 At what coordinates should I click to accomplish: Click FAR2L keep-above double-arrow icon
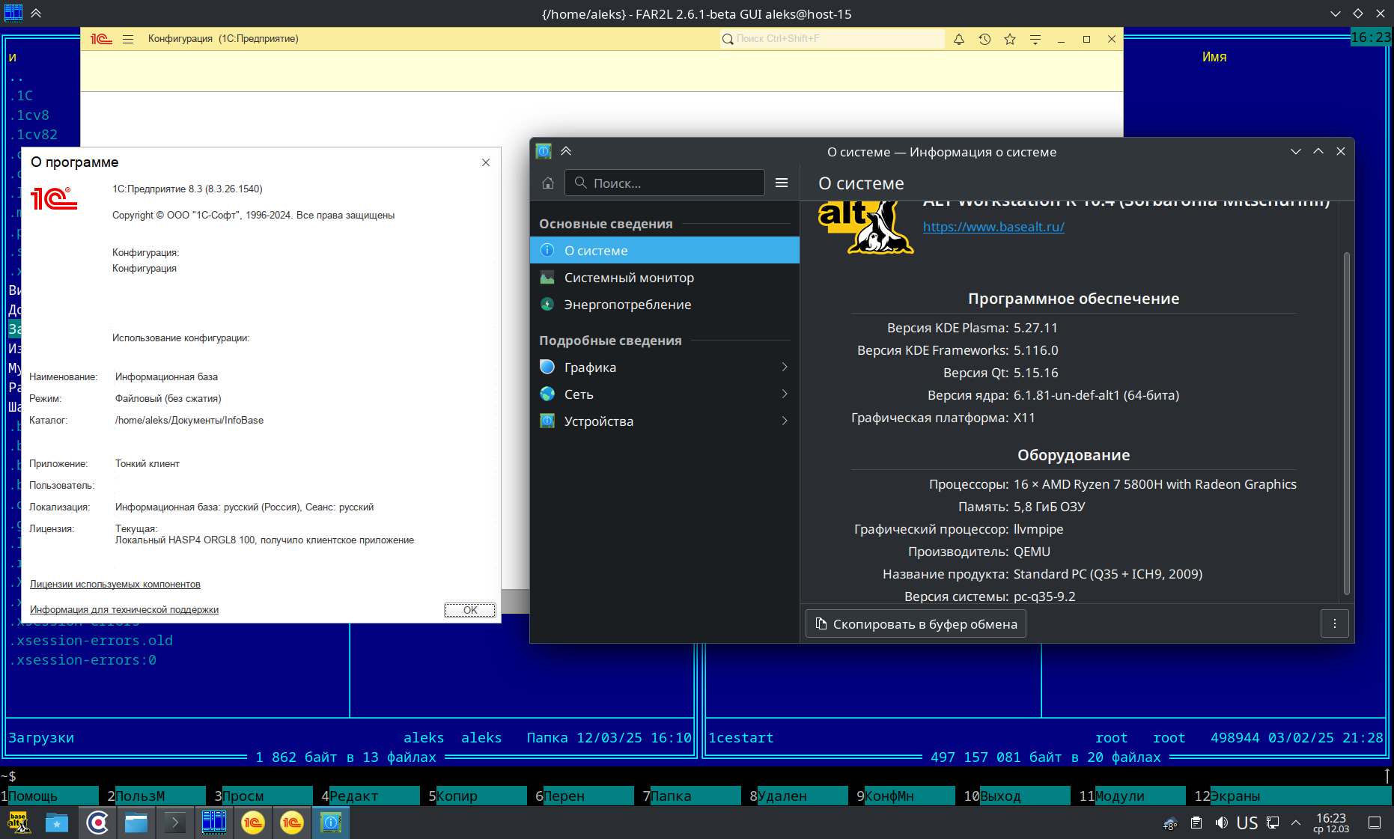coord(36,13)
